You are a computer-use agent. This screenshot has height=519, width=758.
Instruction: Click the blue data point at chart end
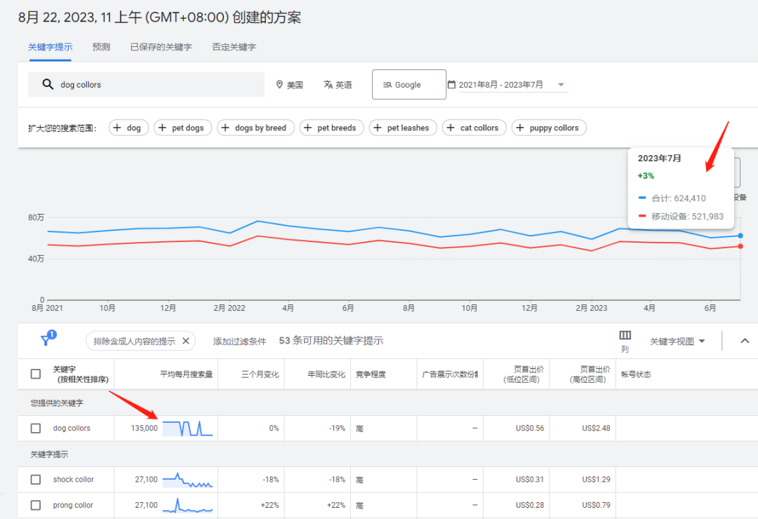tap(740, 236)
